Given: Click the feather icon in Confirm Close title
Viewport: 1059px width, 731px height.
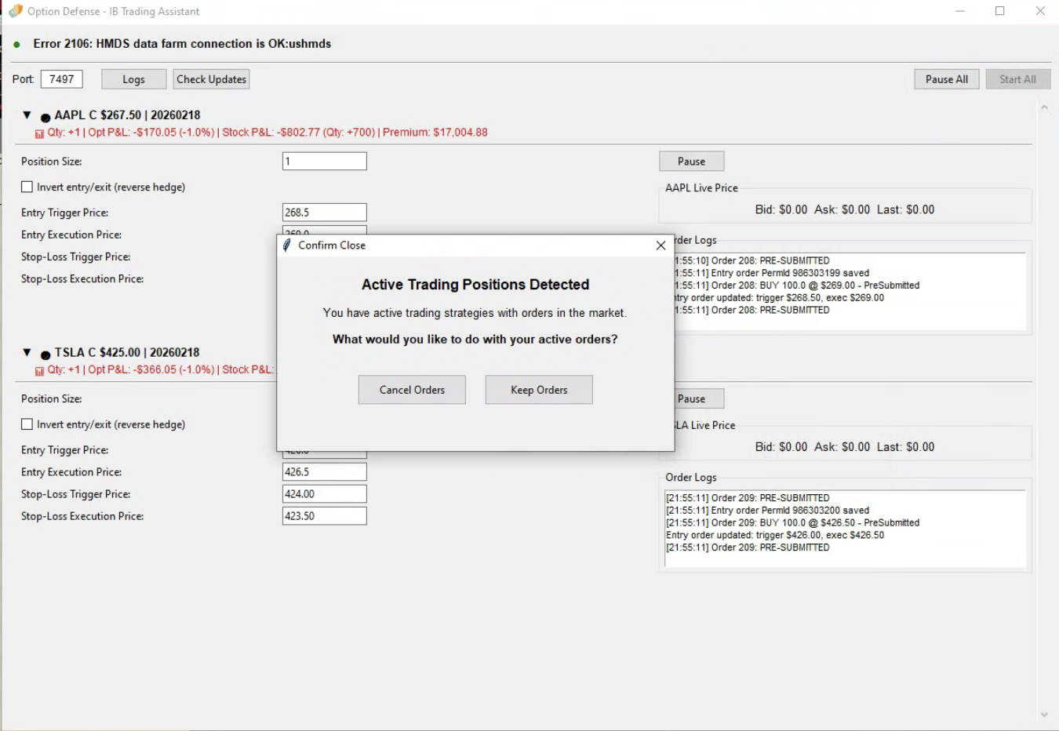Looking at the screenshot, I should click(x=287, y=245).
